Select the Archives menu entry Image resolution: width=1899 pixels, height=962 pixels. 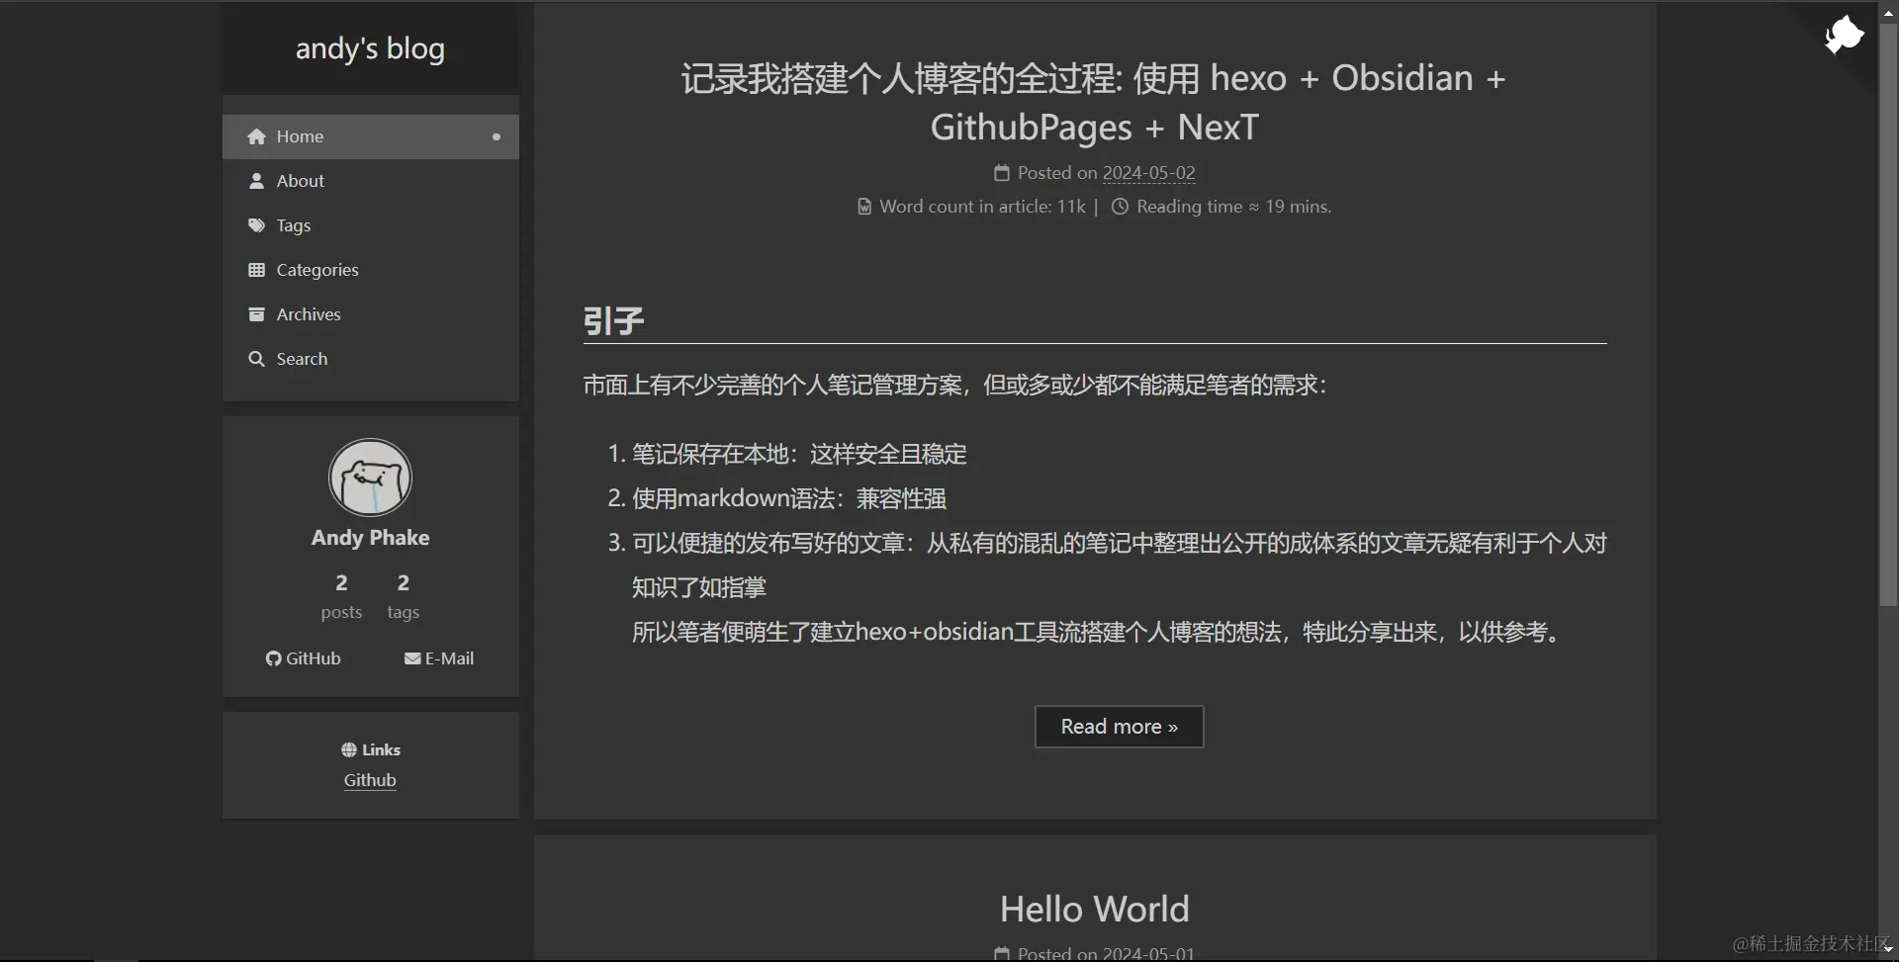pyautogui.click(x=308, y=314)
